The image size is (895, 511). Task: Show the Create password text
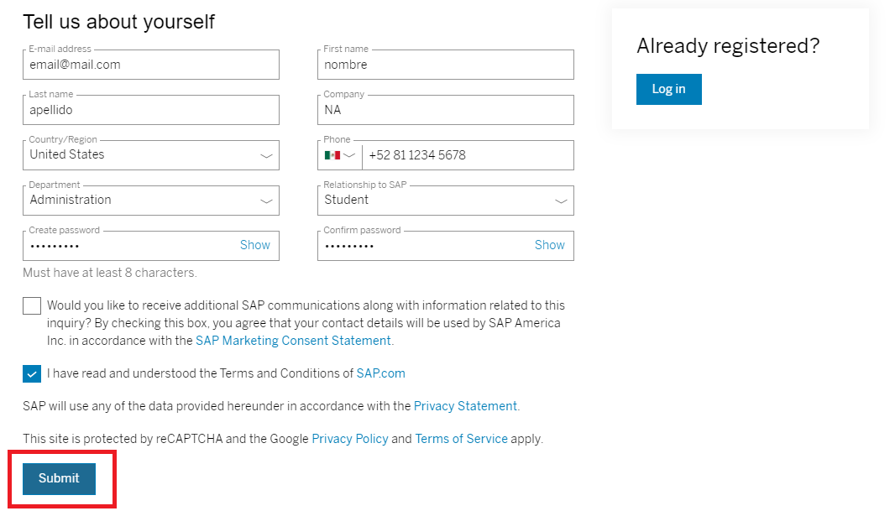pos(255,245)
